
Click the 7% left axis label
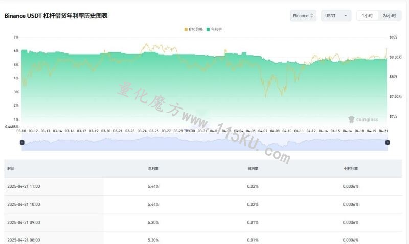16,37
